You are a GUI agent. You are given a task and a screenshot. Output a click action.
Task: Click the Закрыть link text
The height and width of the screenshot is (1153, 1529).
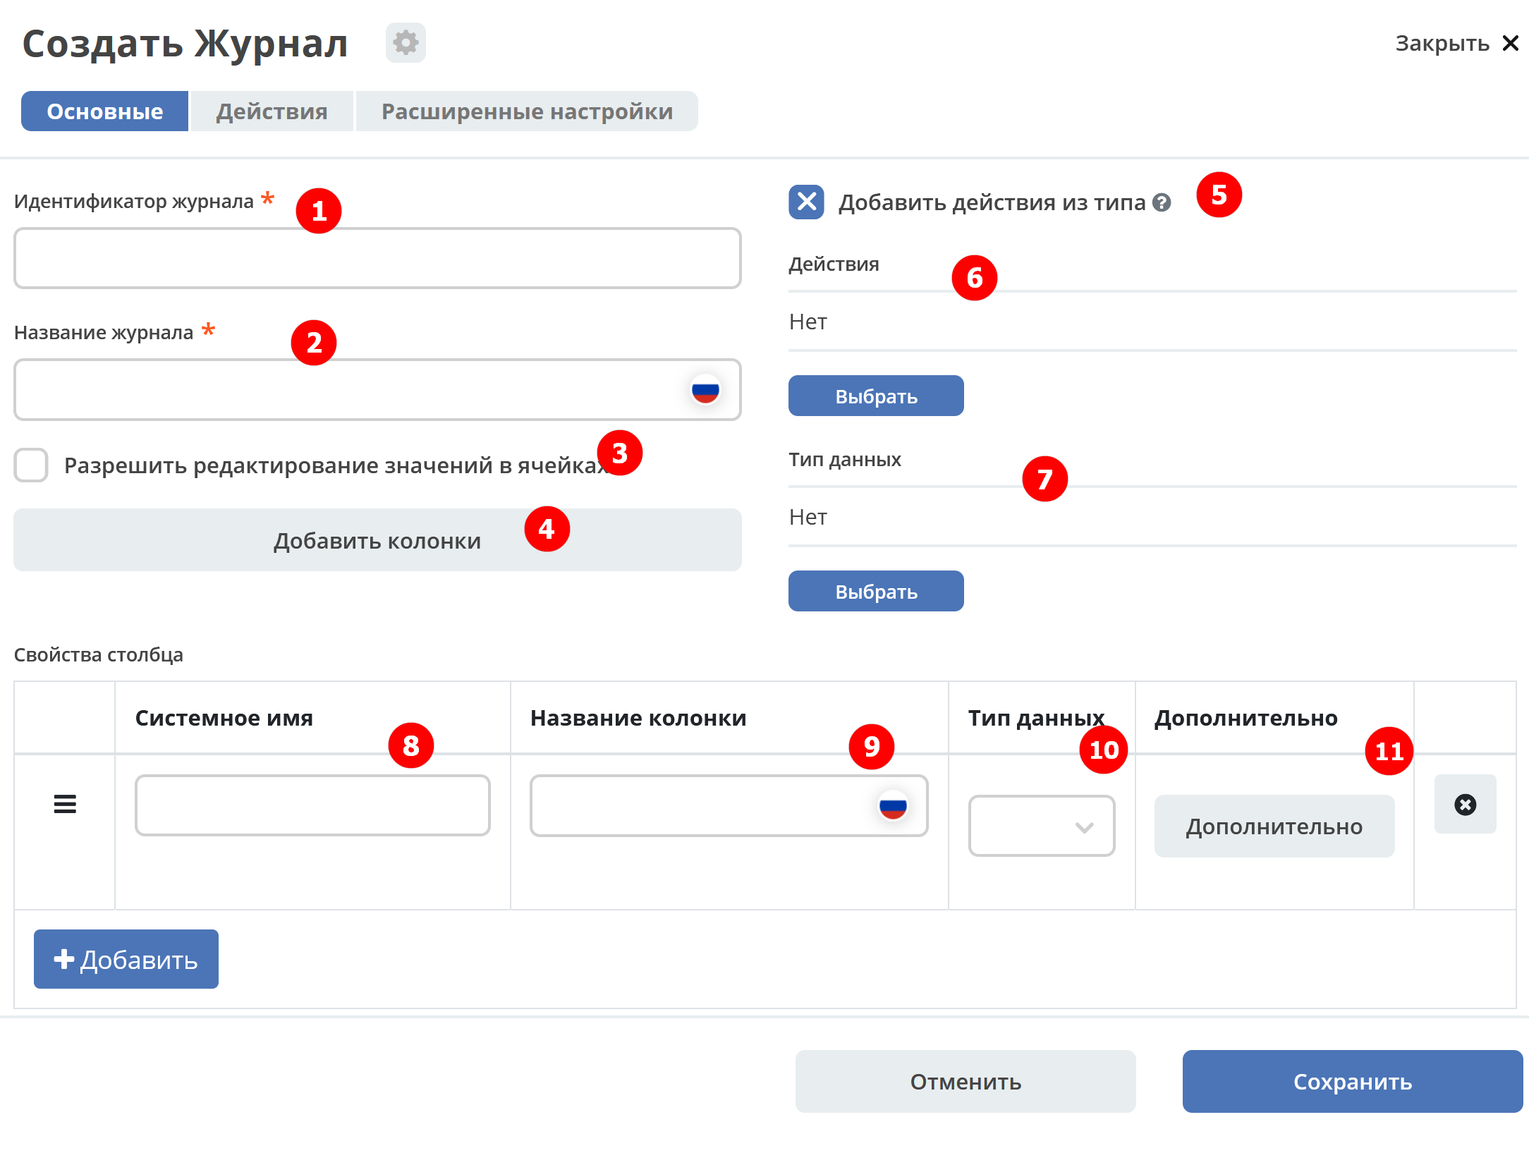[1442, 43]
